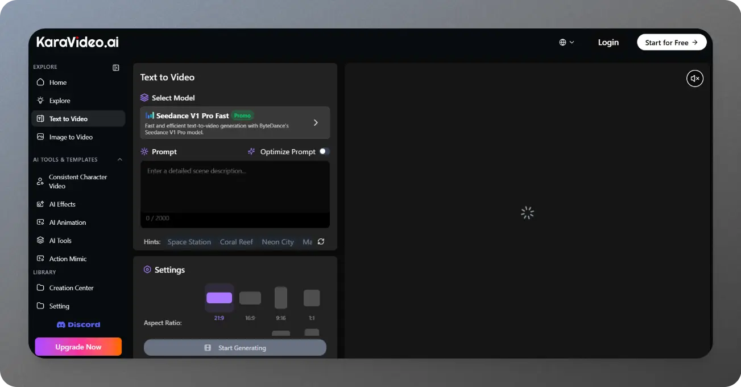
Task: Collapse the sidebar with the panel icon
Action: coord(116,68)
